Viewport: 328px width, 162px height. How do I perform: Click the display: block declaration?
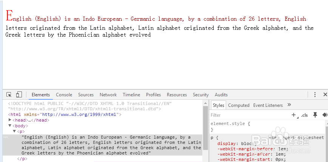[x=237, y=143]
